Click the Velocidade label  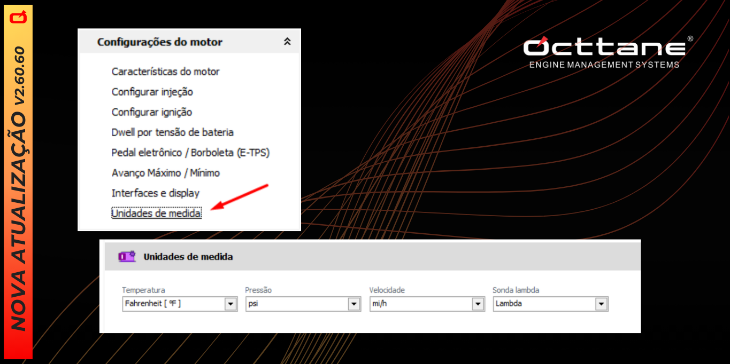pyautogui.click(x=387, y=290)
